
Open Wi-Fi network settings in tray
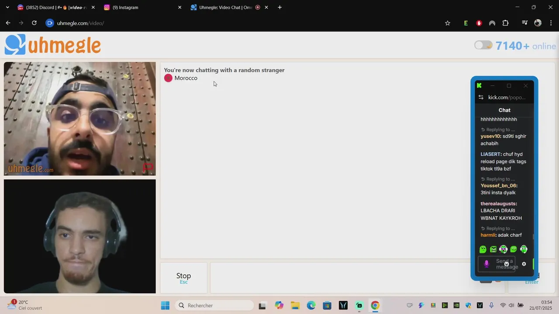(x=503, y=305)
